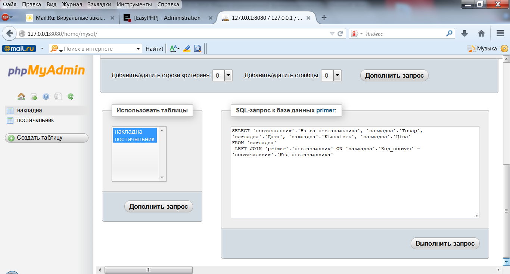This screenshot has height=274, width=510.
Task: Click the page vertical scrollbar thumb
Action: [506, 211]
